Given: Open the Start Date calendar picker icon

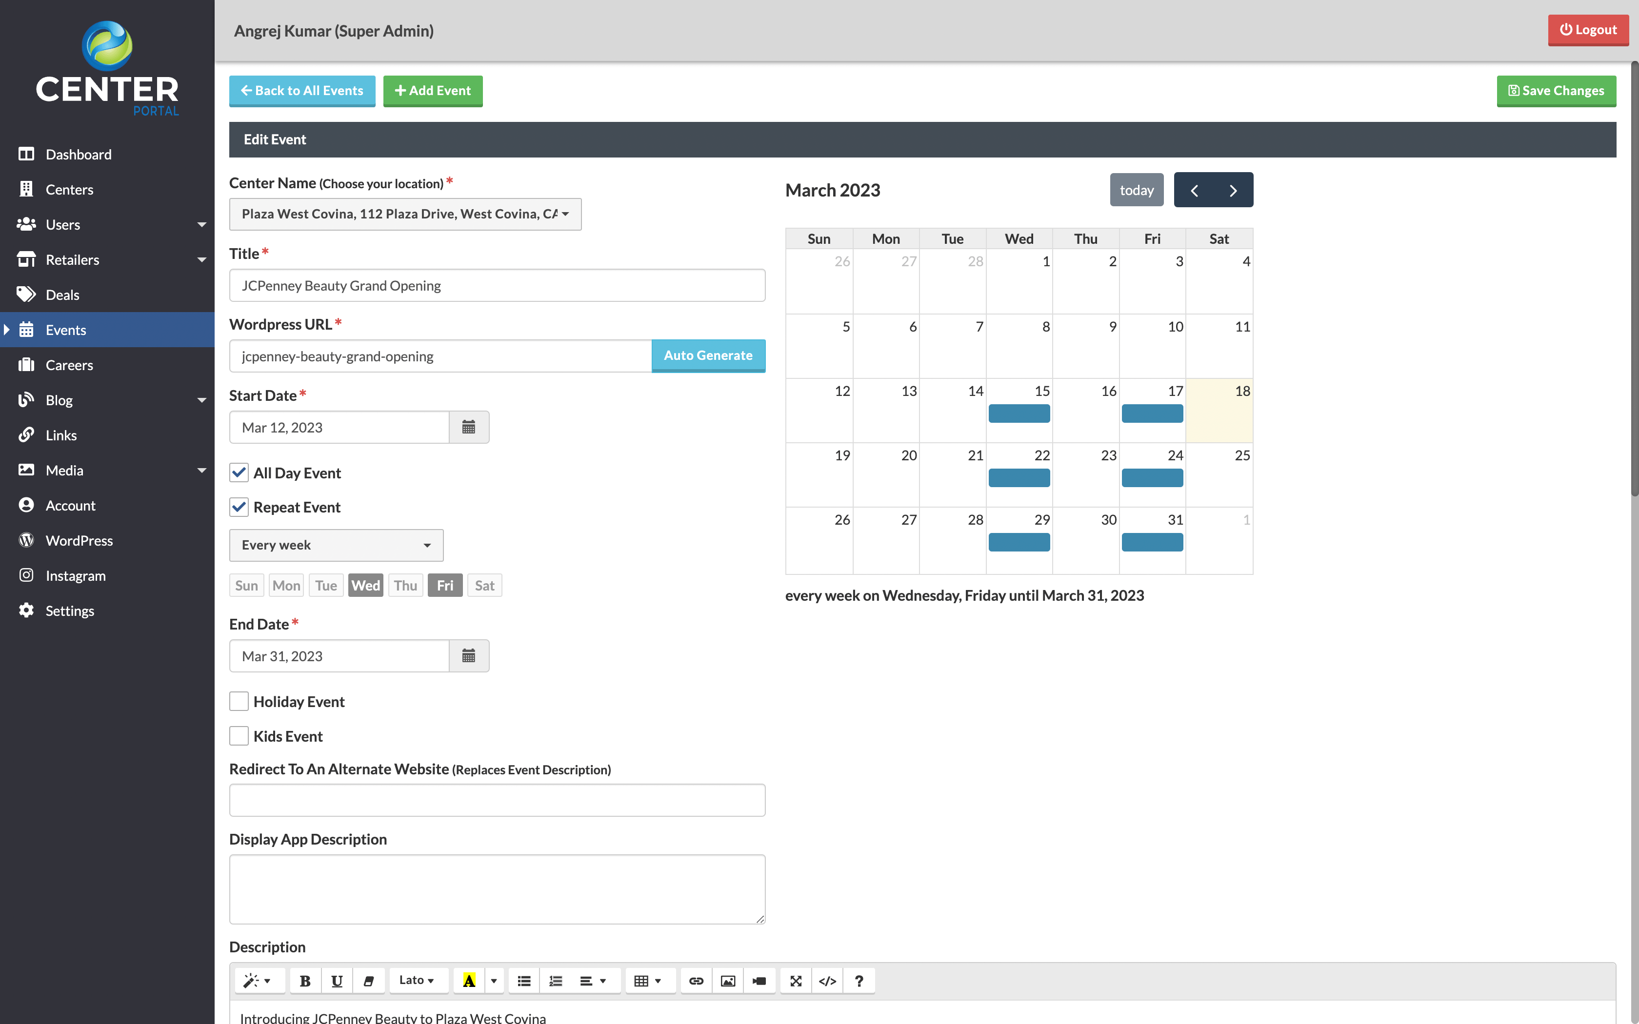Looking at the screenshot, I should [x=469, y=427].
